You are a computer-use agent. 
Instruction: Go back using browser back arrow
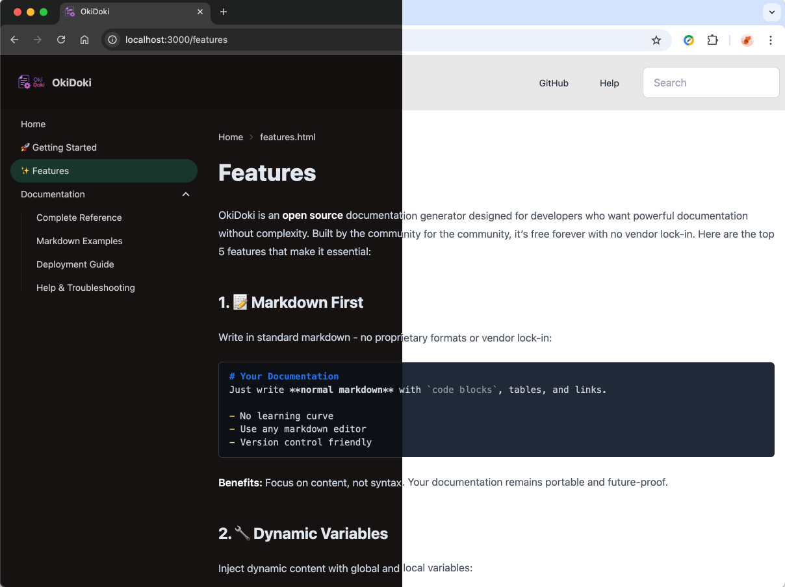(14, 40)
